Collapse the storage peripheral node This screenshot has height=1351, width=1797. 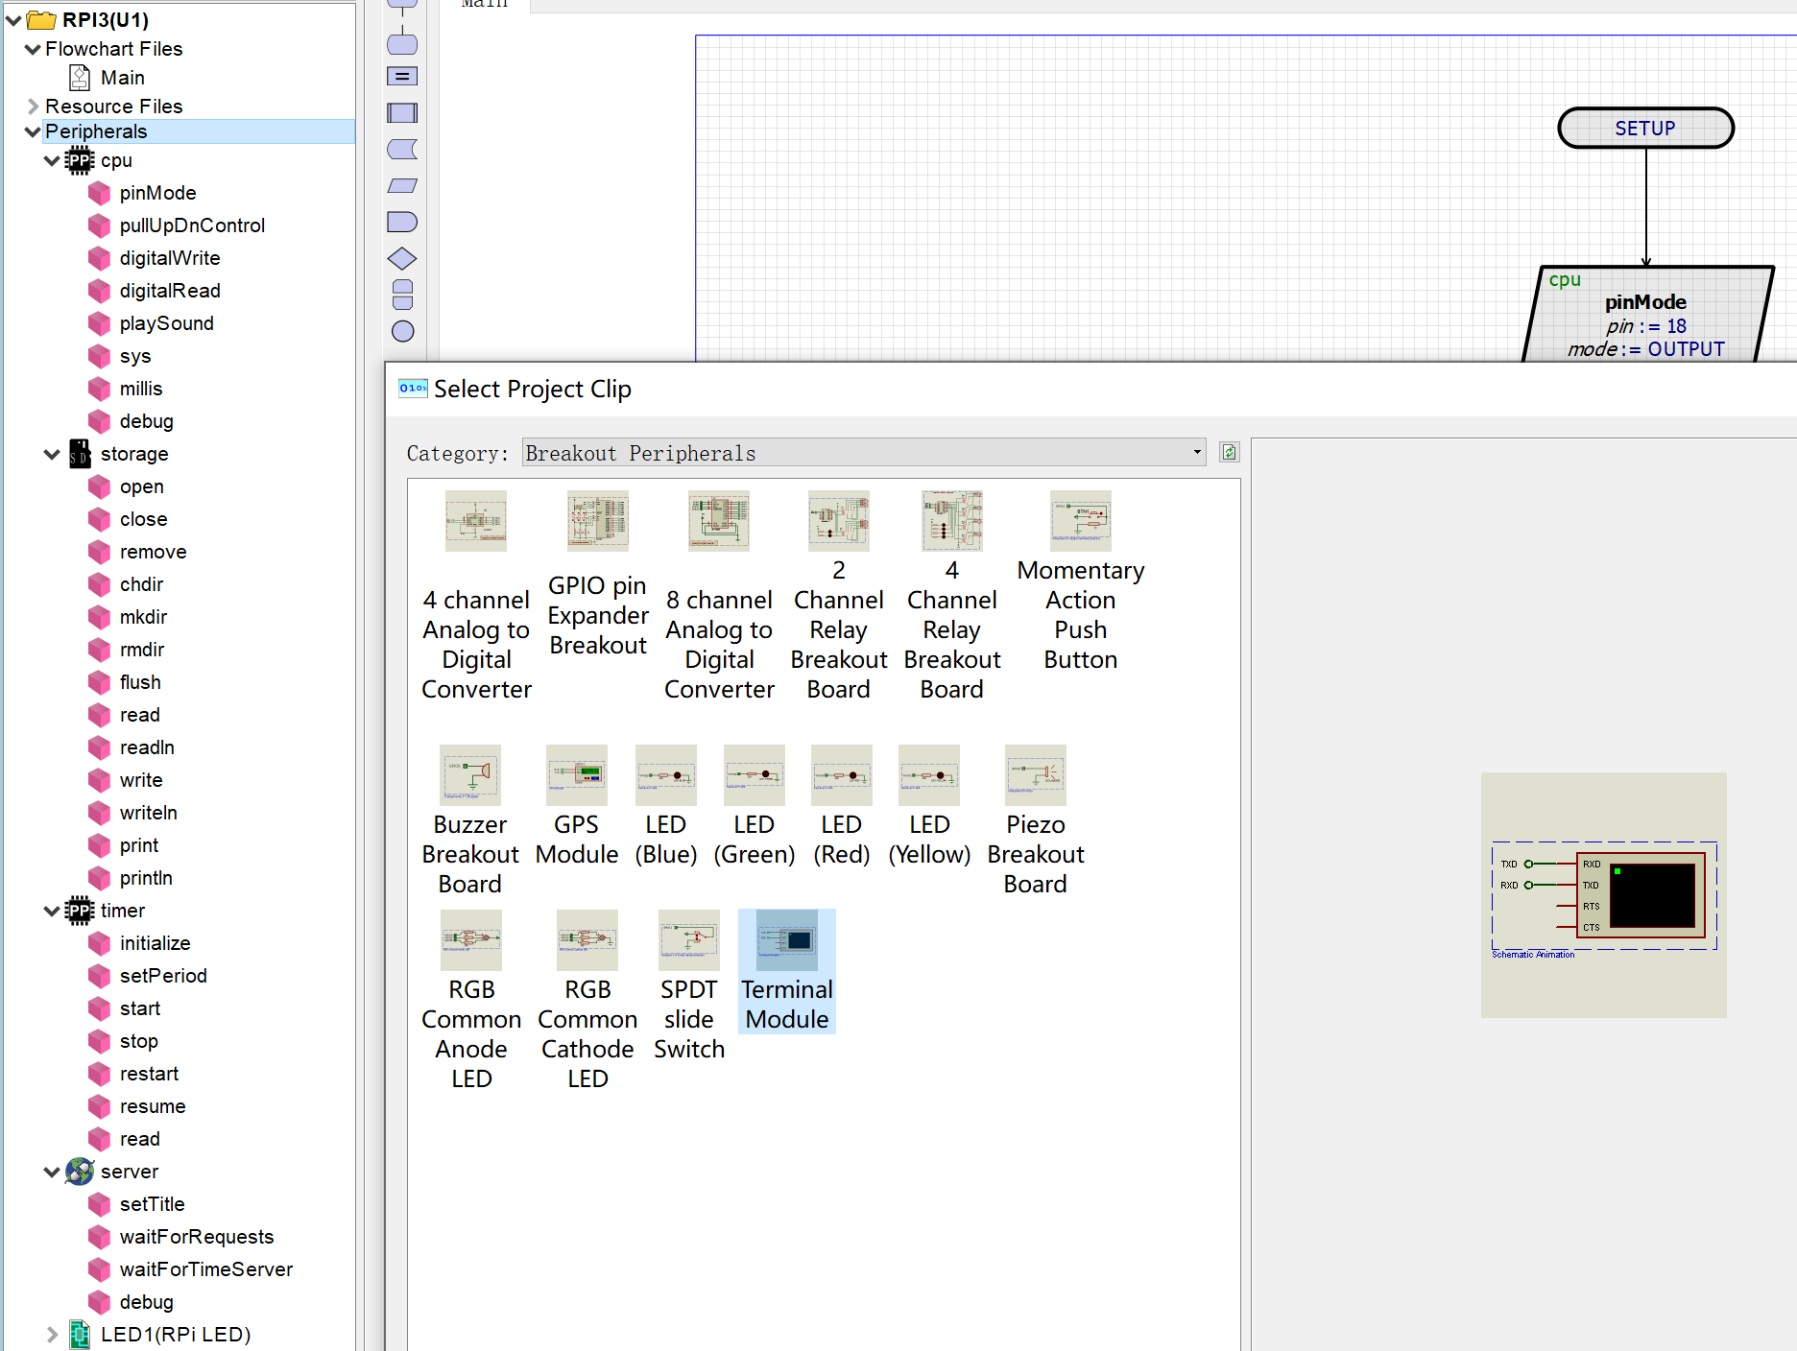pyautogui.click(x=52, y=454)
